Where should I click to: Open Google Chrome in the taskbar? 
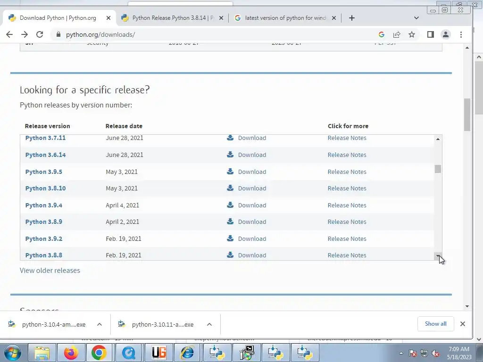click(x=99, y=353)
